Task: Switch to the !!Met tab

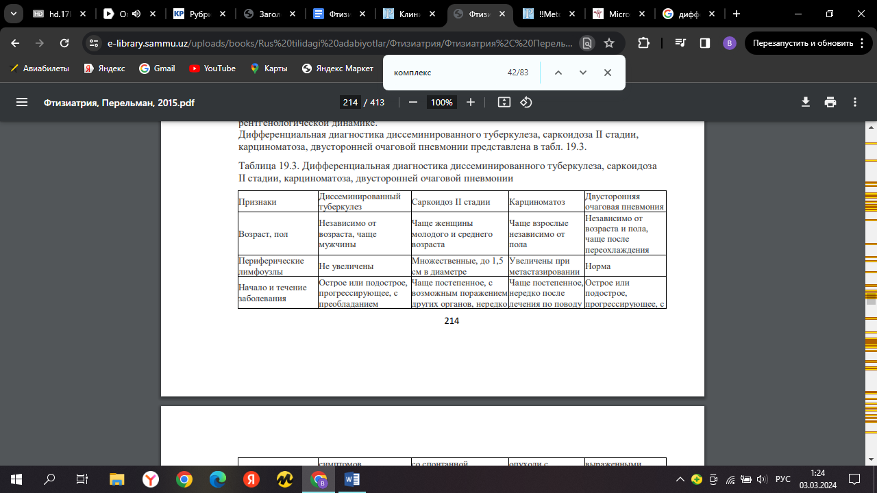Action: [549, 14]
